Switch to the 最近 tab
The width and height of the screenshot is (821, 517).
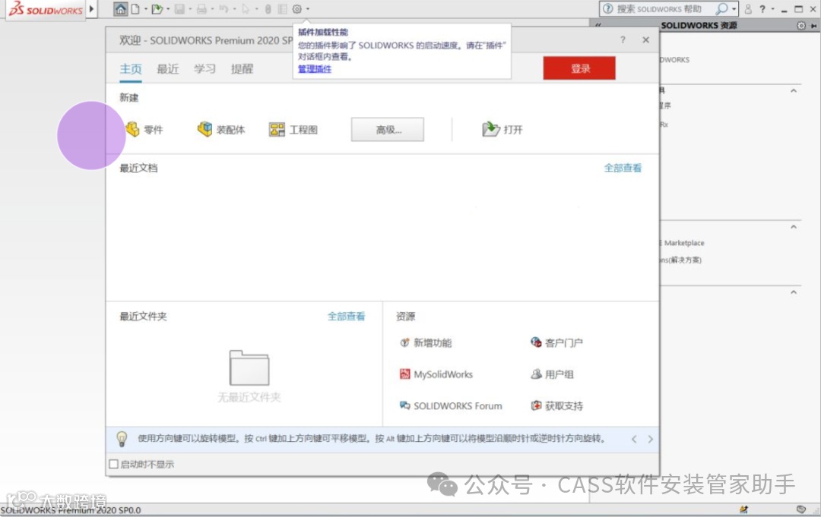coord(168,69)
